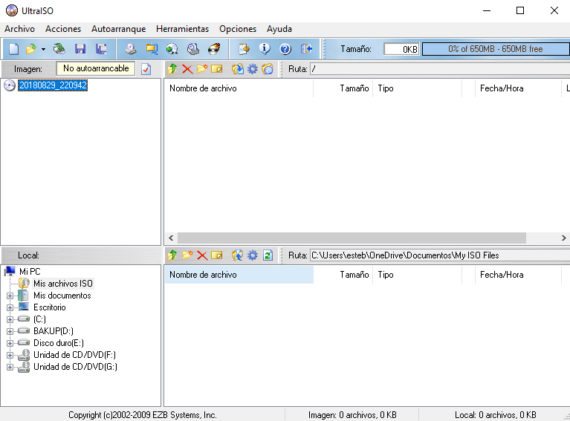This screenshot has height=421, width=570.
Task: Click the 0% of 650MB capacity bar
Action: [496, 49]
